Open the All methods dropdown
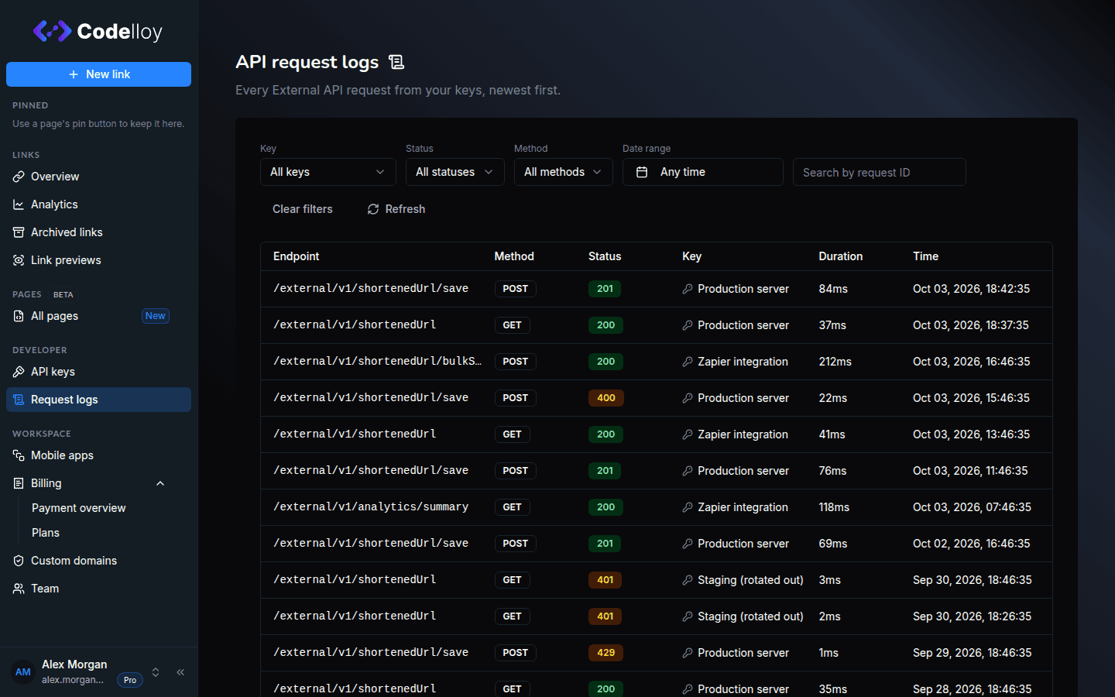The height and width of the screenshot is (697, 1115). 564,172
